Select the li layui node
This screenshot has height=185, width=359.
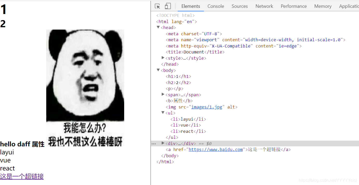pyautogui.click(x=188, y=119)
